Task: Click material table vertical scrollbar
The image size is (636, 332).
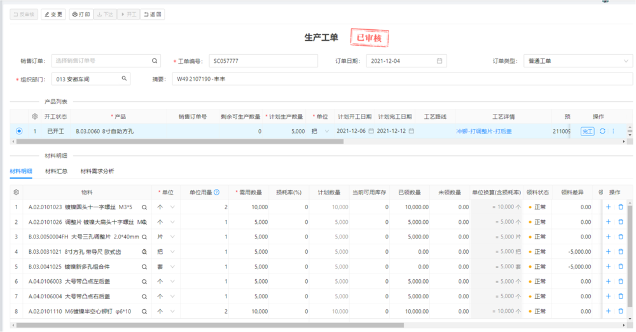Action: (x=630, y=256)
